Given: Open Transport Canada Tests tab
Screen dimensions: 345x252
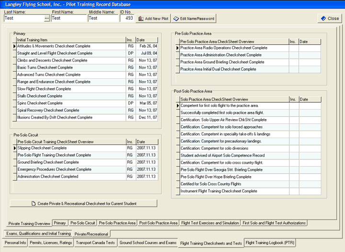Looking at the screenshot, I should 95,243.
